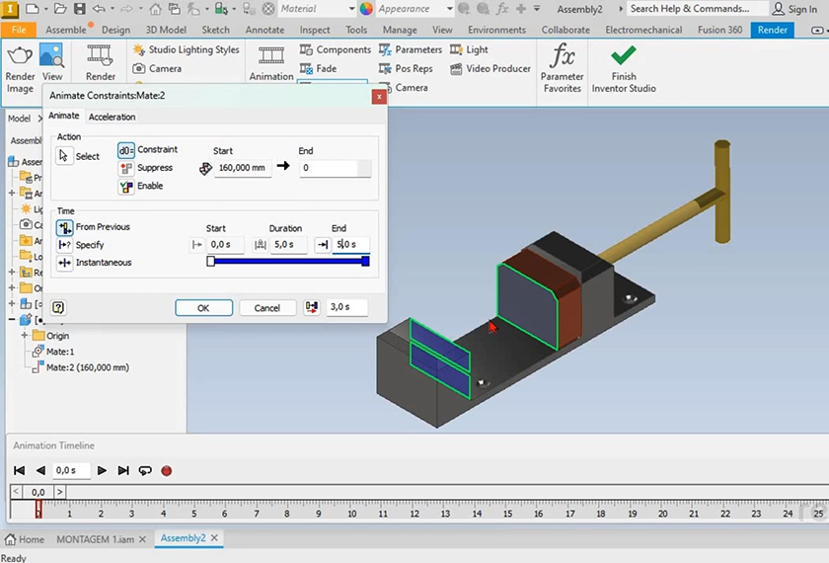This screenshot has width=829, height=563.
Task: Click the Render Image teapot icon
Action: point(20,55)
